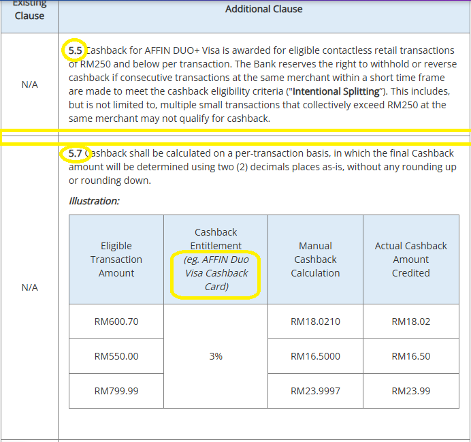Click the RM16.5000 cell
The width and height of the screenshot is (471, 442).
pyautogui.click(x=315, y=356)
